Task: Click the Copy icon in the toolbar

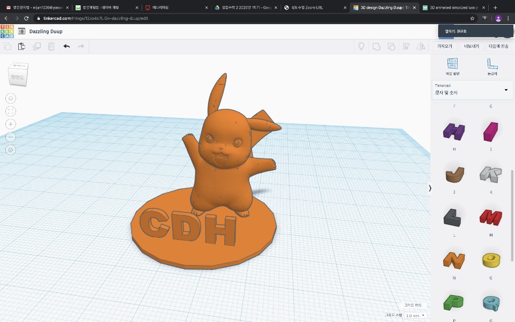Action: coord(7,46)
